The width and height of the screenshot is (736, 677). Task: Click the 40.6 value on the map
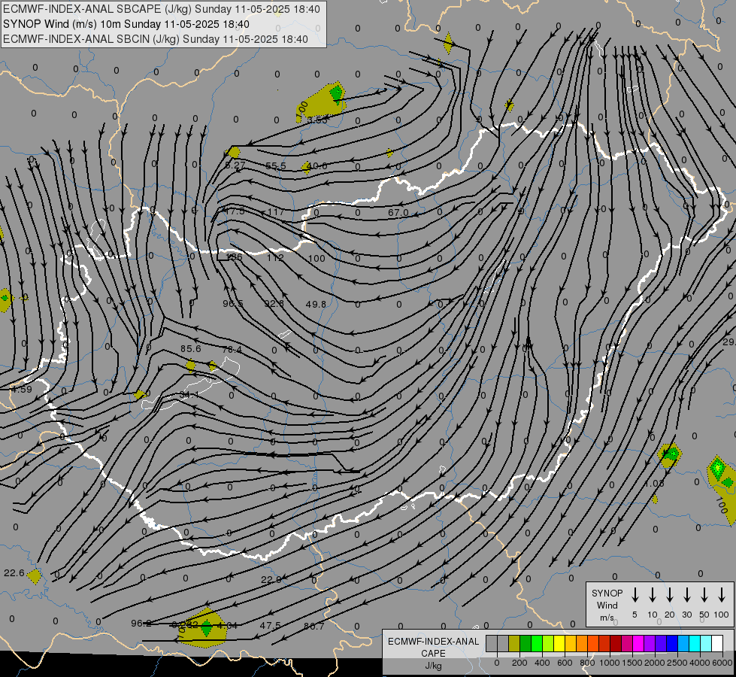coord(317,165)
